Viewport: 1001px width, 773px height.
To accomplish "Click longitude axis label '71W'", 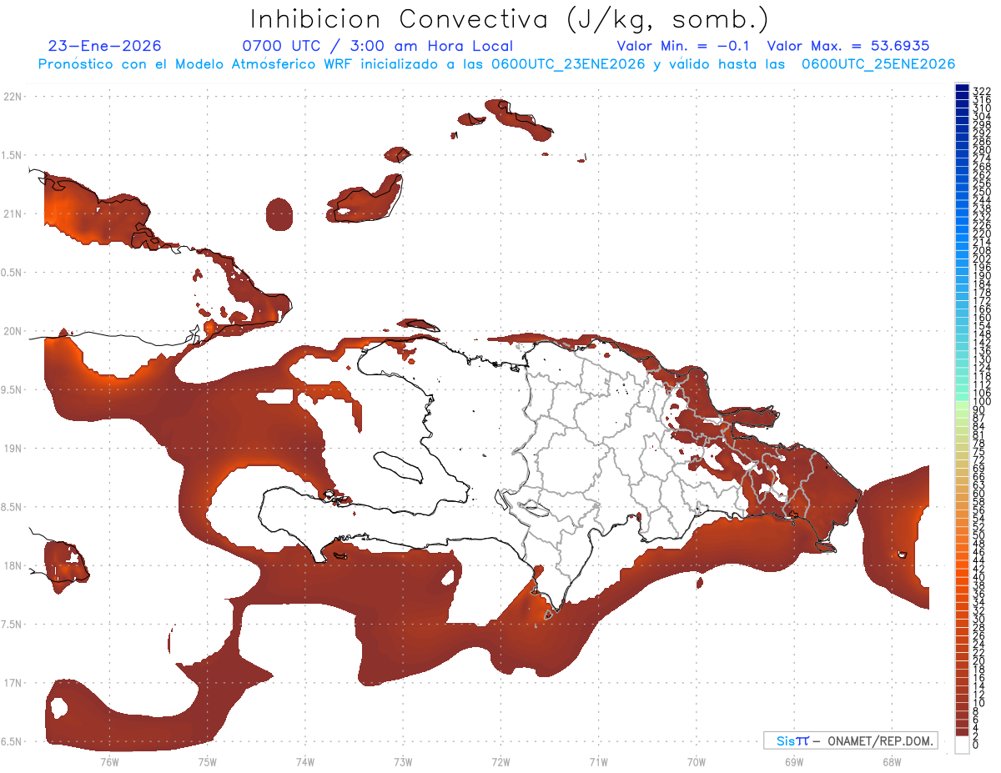I will point(598,761).
